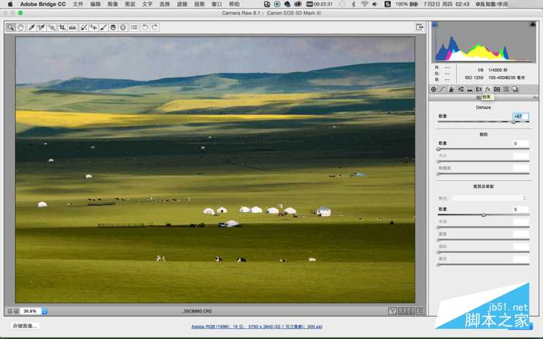Open the Presets panel tab

point(506,89)
